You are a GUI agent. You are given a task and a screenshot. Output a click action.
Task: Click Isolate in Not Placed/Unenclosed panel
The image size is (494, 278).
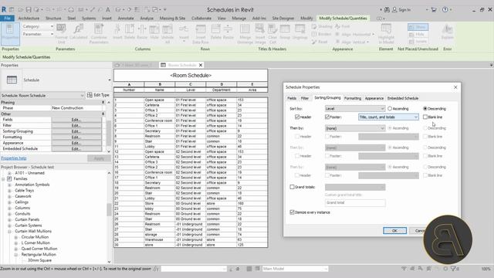point(418,41)
